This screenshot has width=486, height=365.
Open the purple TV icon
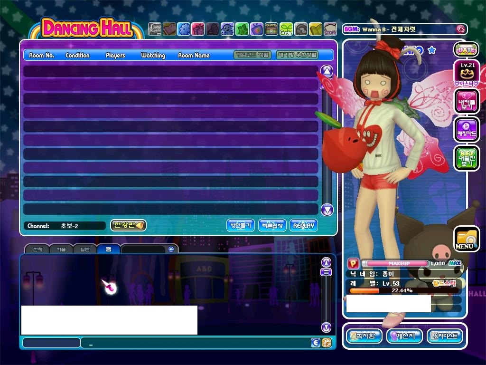(256, 29)
